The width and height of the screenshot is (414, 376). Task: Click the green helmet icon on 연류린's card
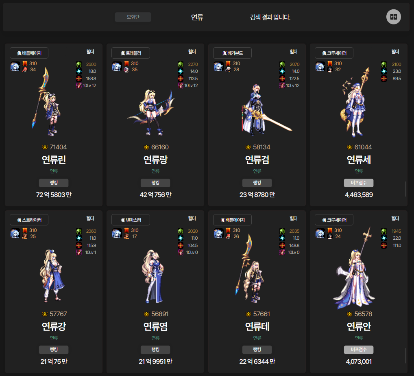coord(79,64)
